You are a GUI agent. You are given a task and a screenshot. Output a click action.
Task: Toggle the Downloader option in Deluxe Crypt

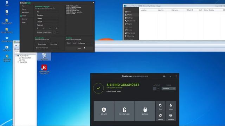pos(42,44)
